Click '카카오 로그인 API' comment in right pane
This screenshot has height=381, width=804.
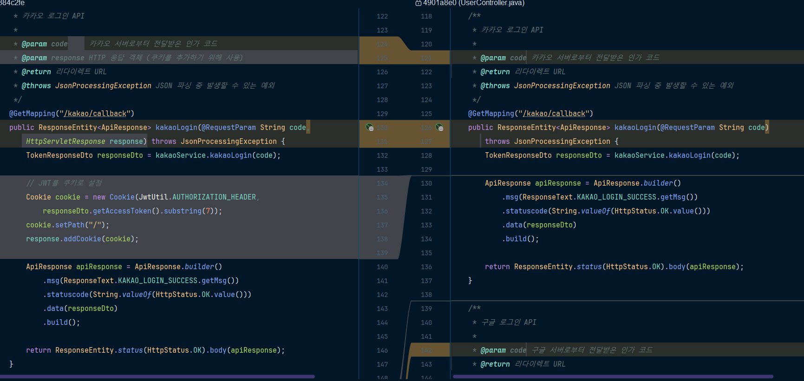point(512,30)
